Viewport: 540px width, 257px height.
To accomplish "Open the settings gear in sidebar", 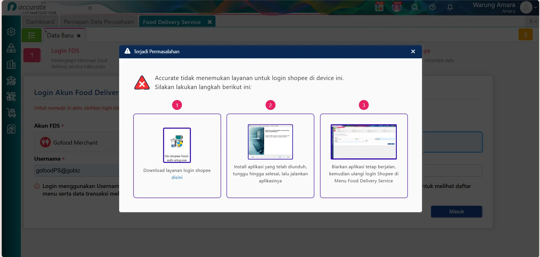I will [x=11, y=32].
